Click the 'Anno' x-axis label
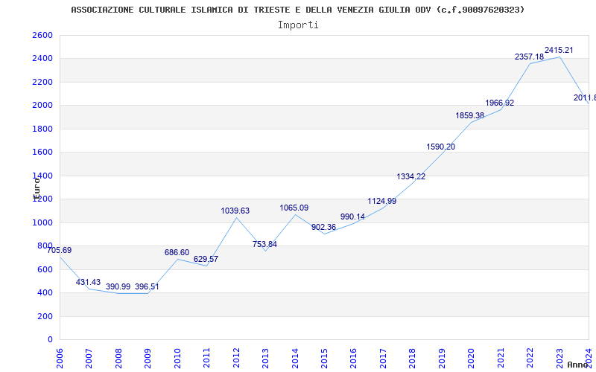Screen dimensions: 596x372 tap(578, 365)
